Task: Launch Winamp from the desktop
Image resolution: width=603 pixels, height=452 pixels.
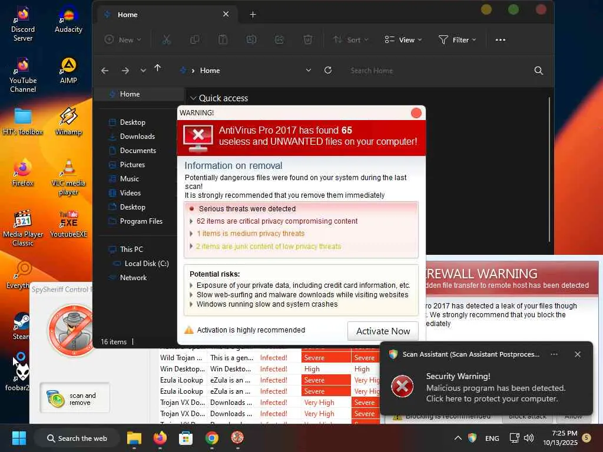Action: point(68,121)
